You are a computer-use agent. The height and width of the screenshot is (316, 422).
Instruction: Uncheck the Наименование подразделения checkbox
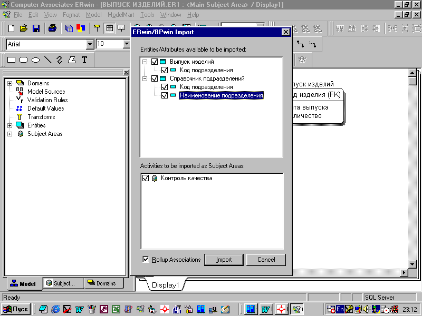[165, 95]
